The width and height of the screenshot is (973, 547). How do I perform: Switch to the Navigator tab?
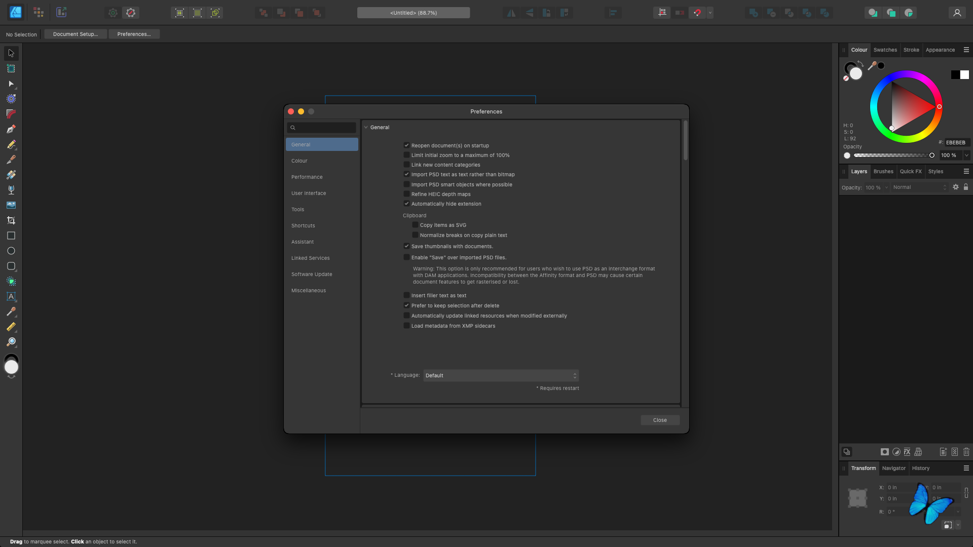(x=893, y=468)
